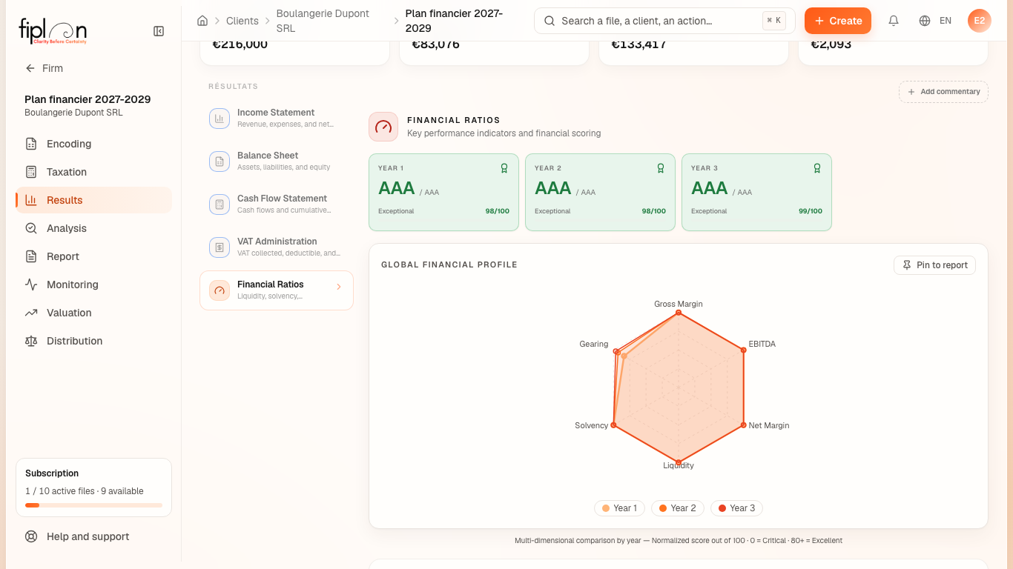
Task: Click the Help and support lifebuoy icon
Action: (x=31, y=536)
